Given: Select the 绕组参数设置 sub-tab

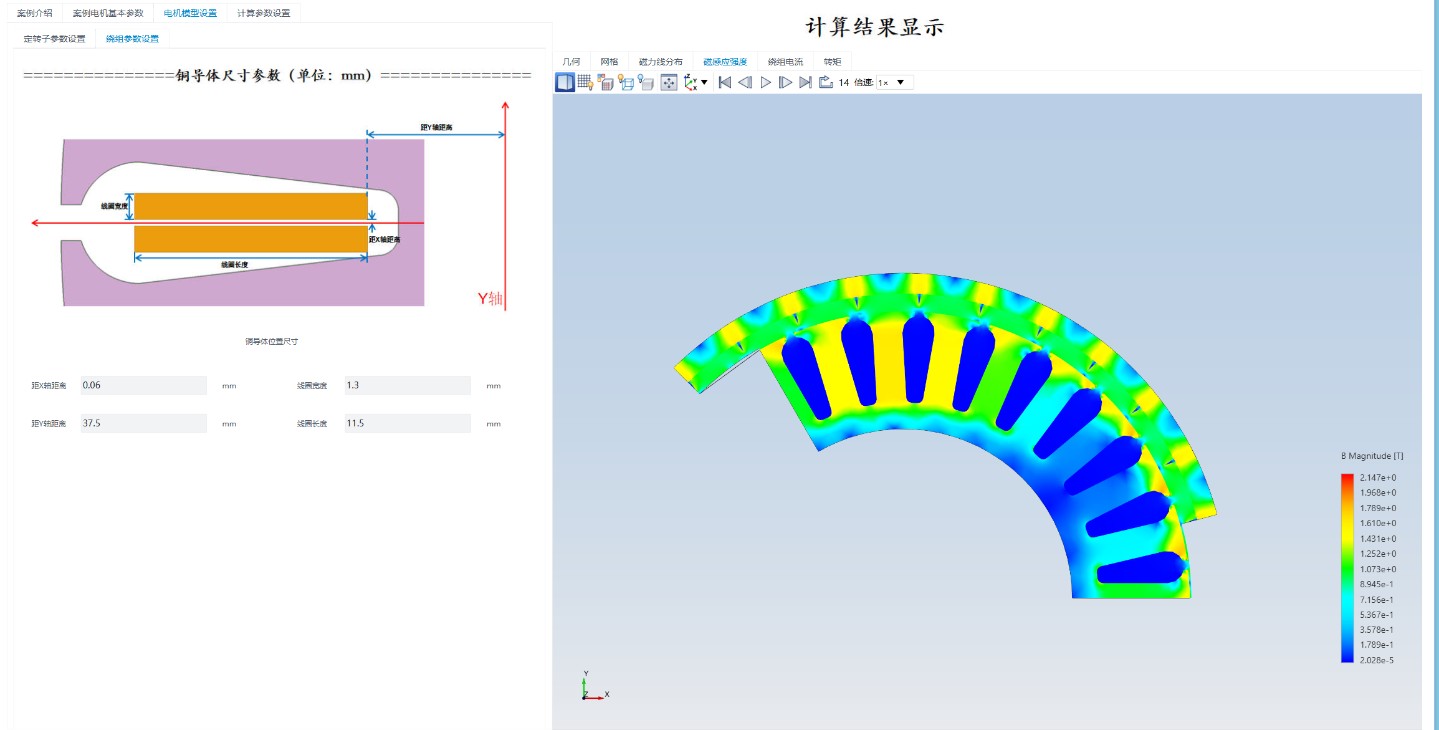Looking at the screenshot, I should click(x=132, y=39).
